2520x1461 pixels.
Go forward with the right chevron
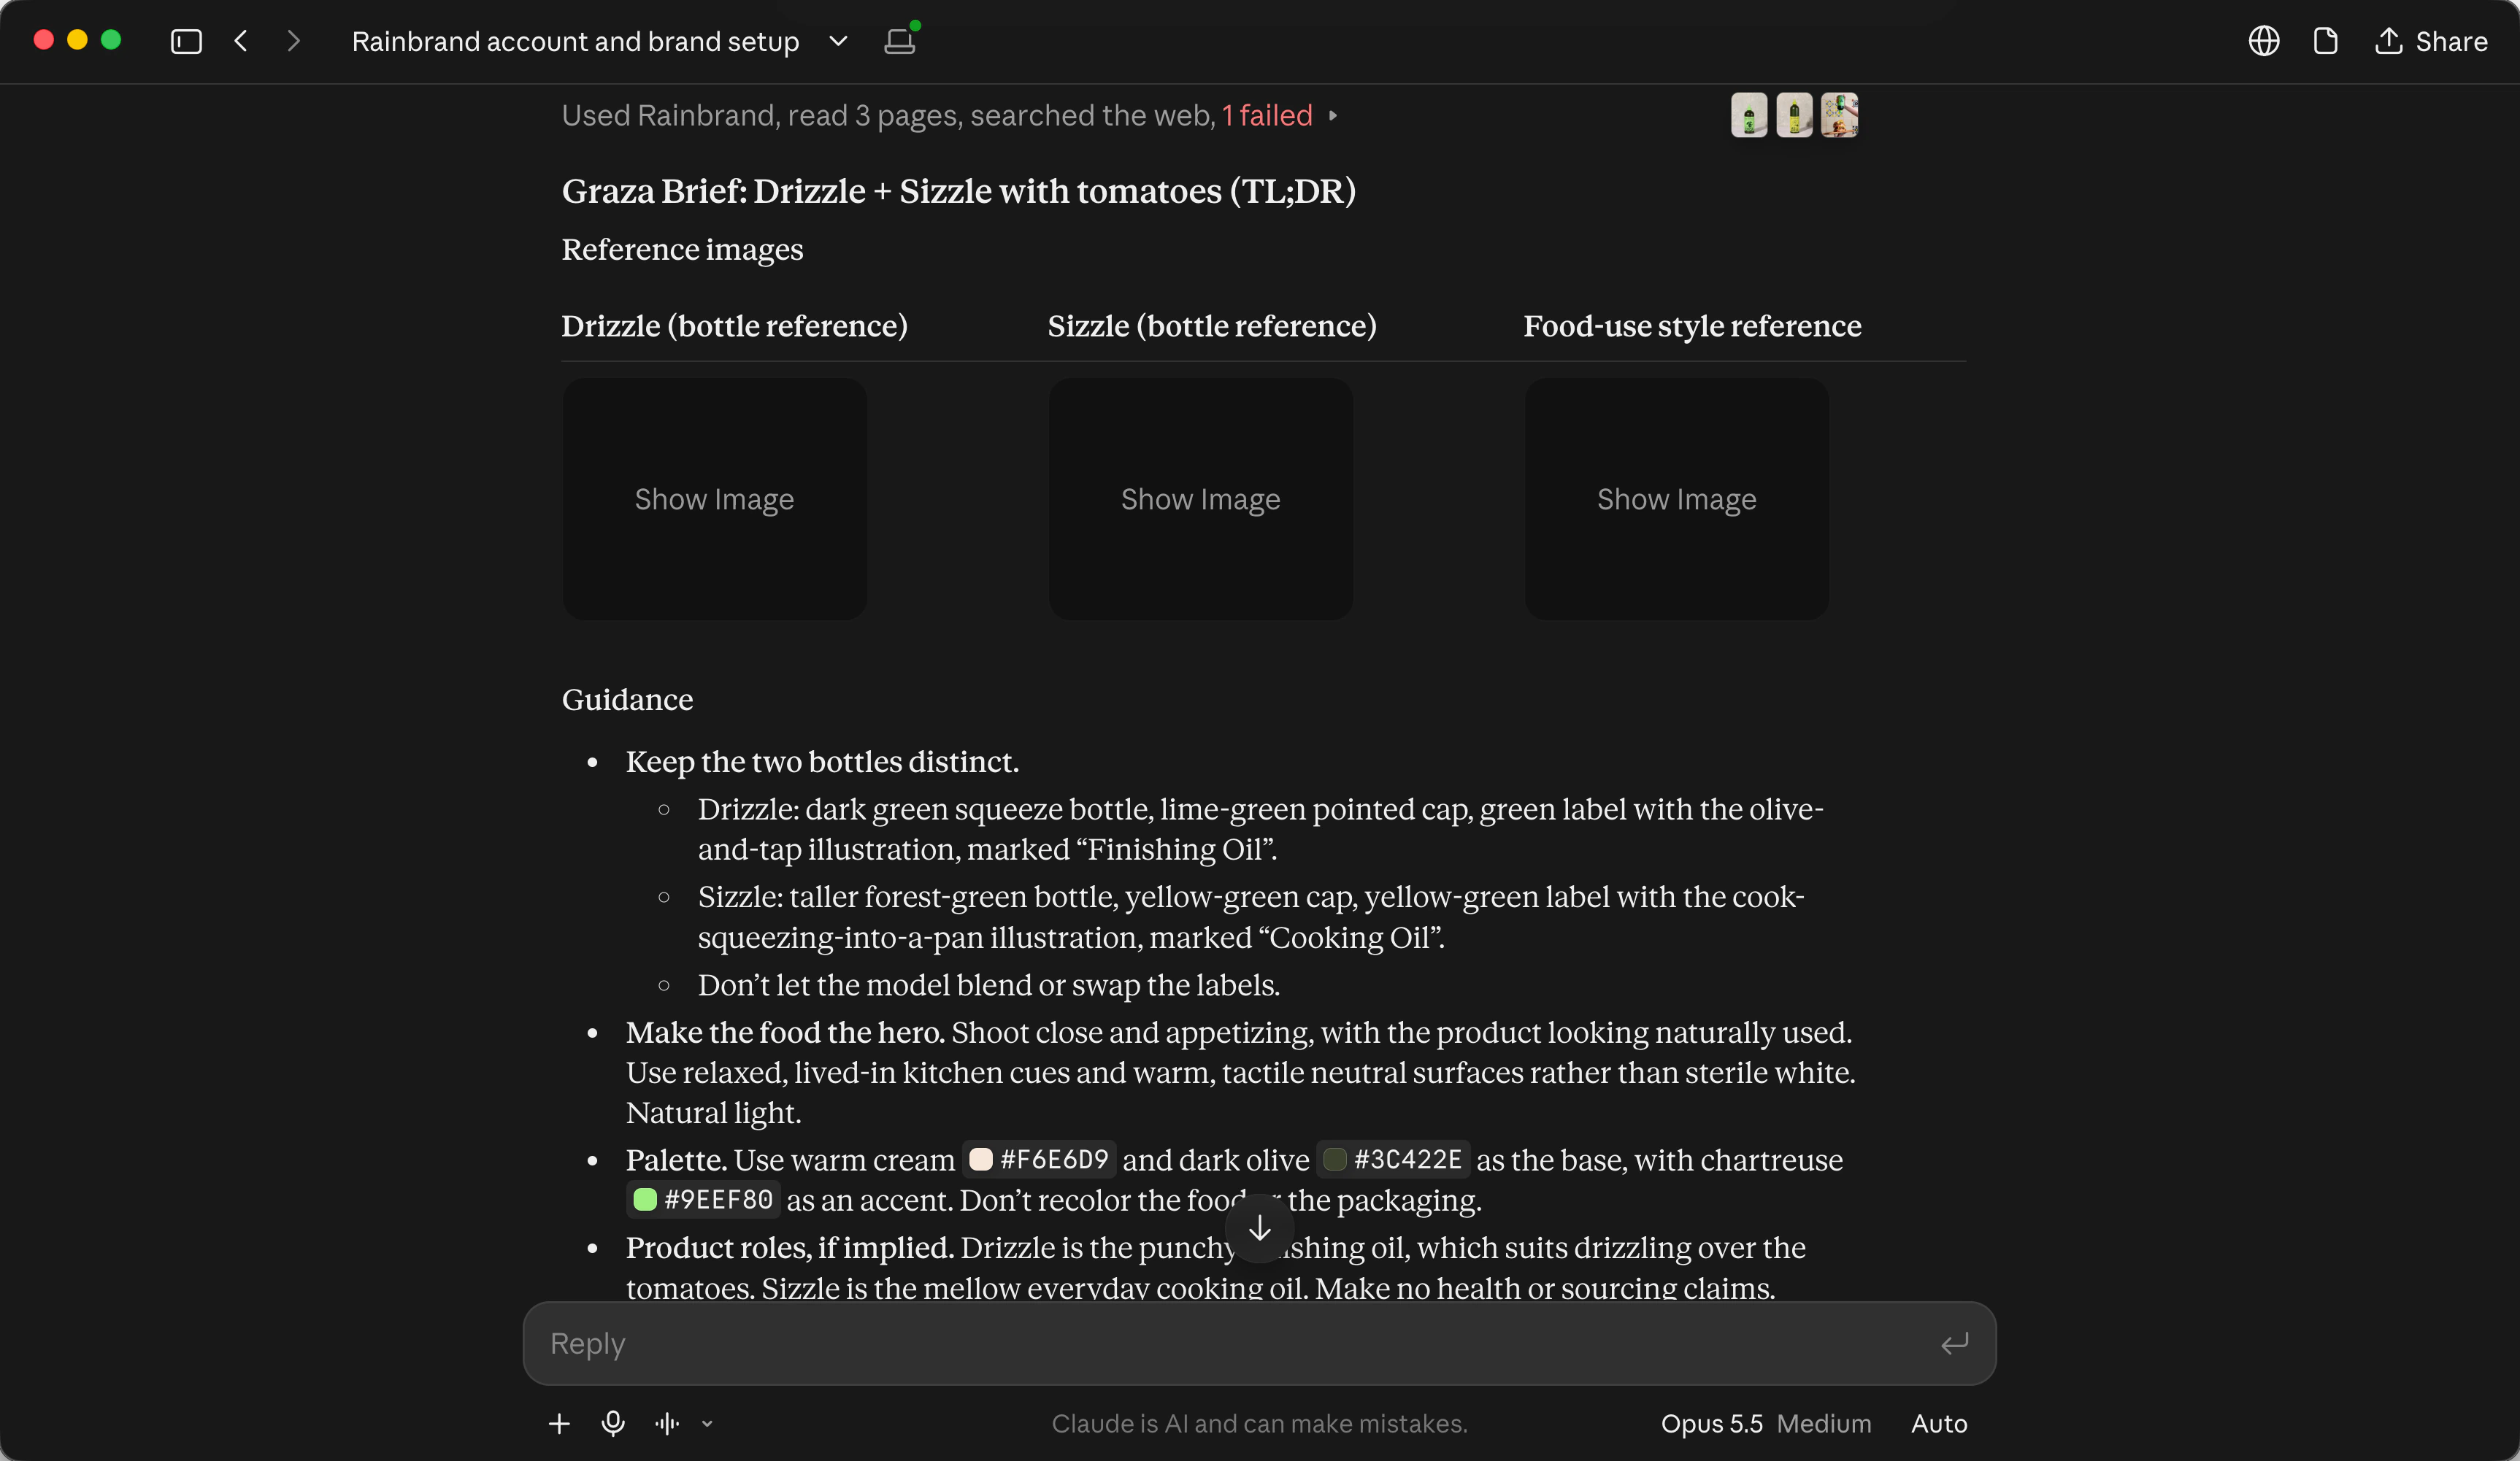(x=293, y=41)
